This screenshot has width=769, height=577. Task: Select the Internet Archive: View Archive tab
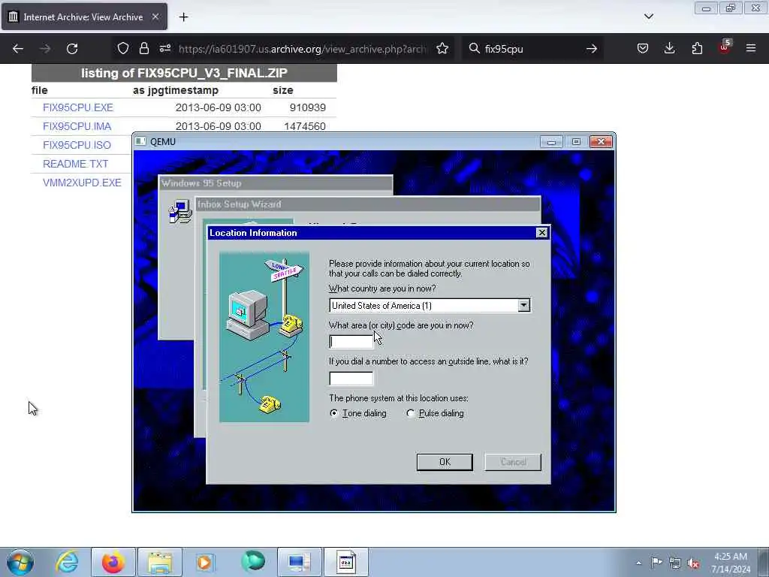(84, 17)
